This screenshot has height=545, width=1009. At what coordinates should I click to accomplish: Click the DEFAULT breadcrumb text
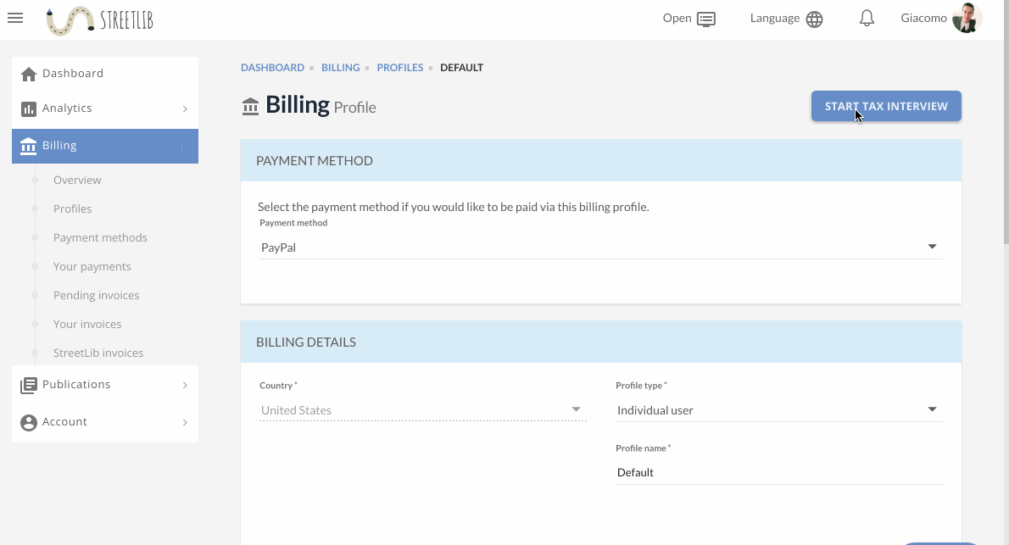(461, 68)
